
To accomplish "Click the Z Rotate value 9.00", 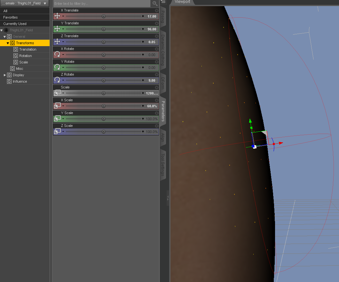I will pos(152,80).
